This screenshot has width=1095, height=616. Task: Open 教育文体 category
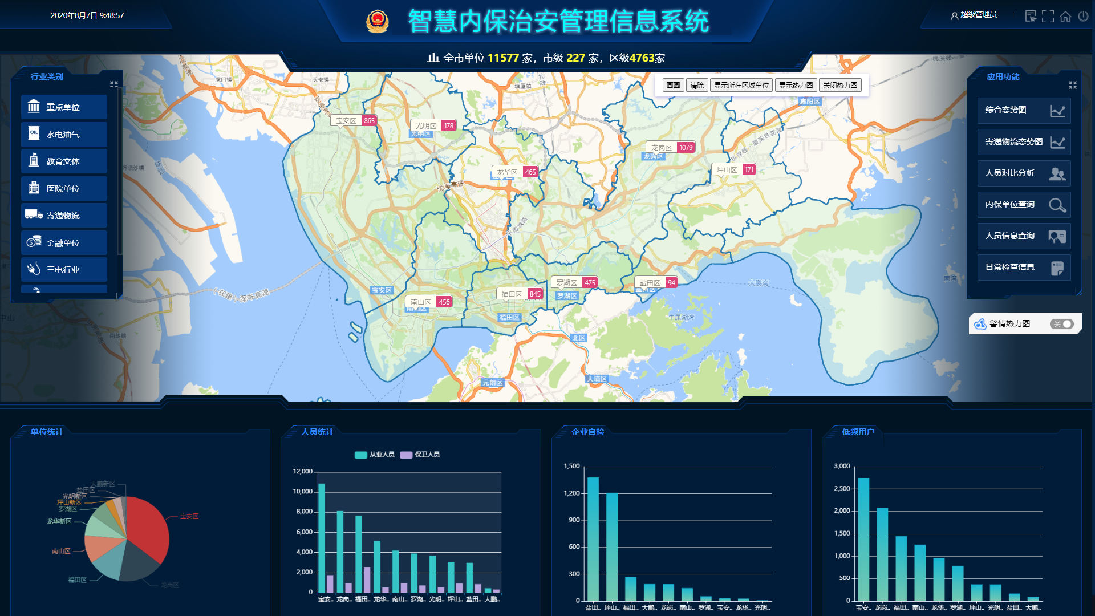point(64,161)
